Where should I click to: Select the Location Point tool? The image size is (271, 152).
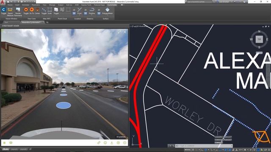coord(79,11)
